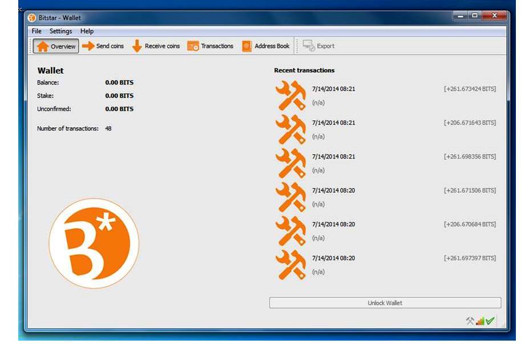Close the Bitstar Wallet window
This screenshot has width=521, height=344.
point(494,15)
